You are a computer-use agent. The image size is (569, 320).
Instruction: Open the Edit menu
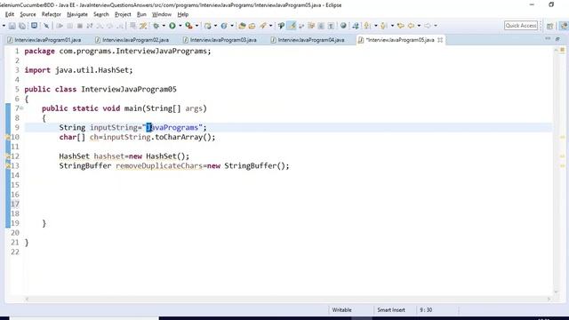tap(10, 14)
